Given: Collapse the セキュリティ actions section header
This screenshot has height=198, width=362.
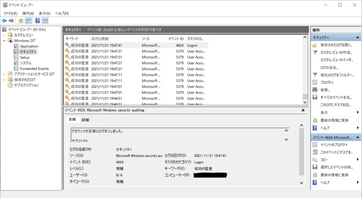Looking at the screenshot, I should (357, 37).
